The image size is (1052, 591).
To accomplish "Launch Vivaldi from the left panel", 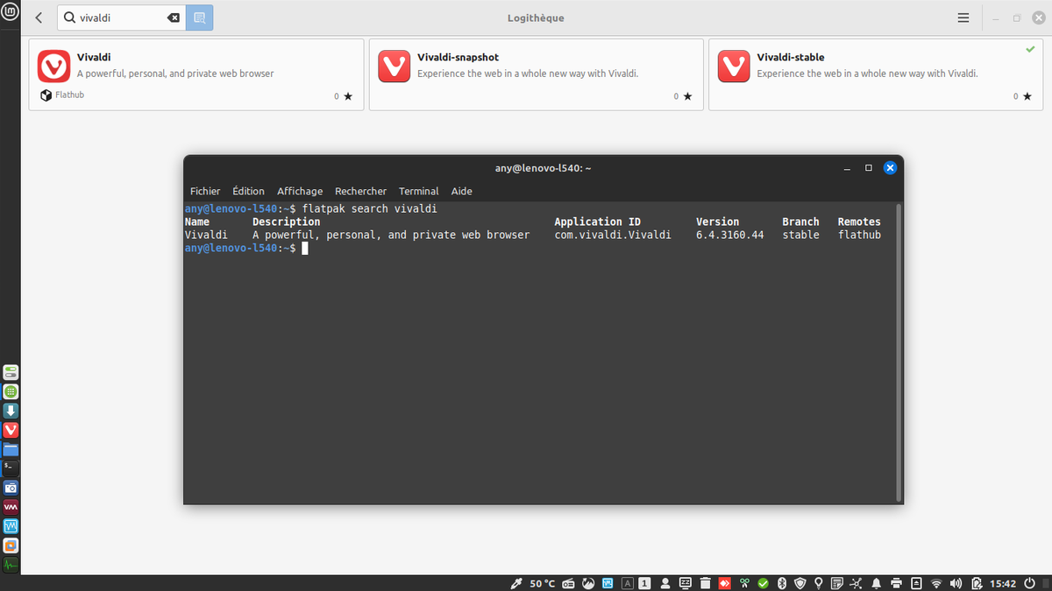I will tap(11, 430).
